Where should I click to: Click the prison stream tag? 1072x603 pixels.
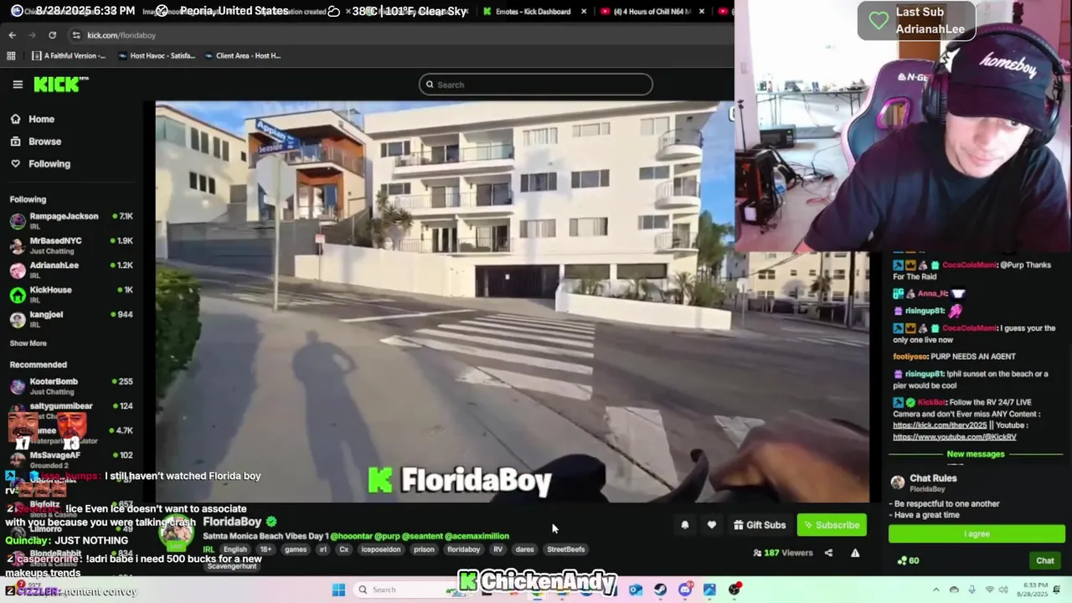(424, 549)
